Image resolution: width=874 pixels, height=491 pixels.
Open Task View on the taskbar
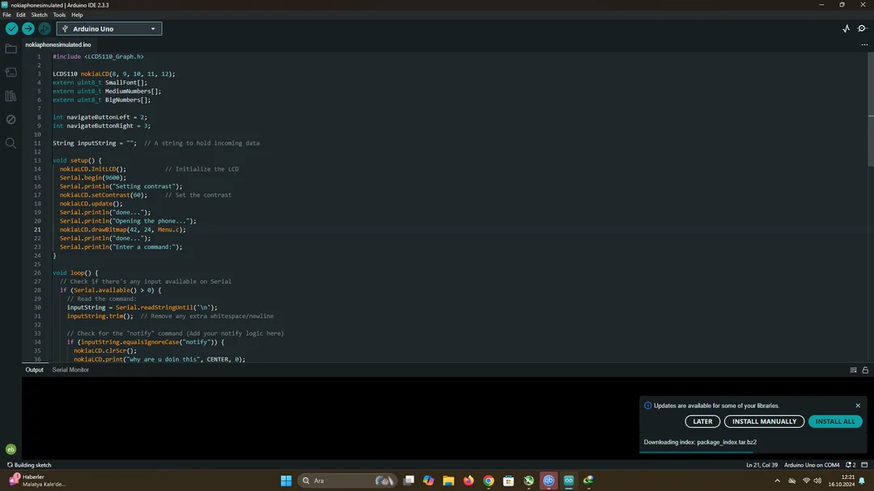409,480
